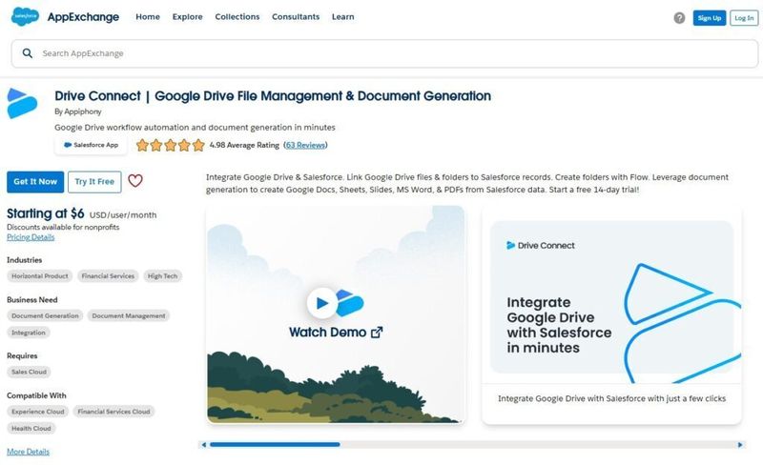Image resolution: width=763 pixels, height=465 pixels.
Task: Click the Drive Connect app logo
Action: tap(22, 103)
